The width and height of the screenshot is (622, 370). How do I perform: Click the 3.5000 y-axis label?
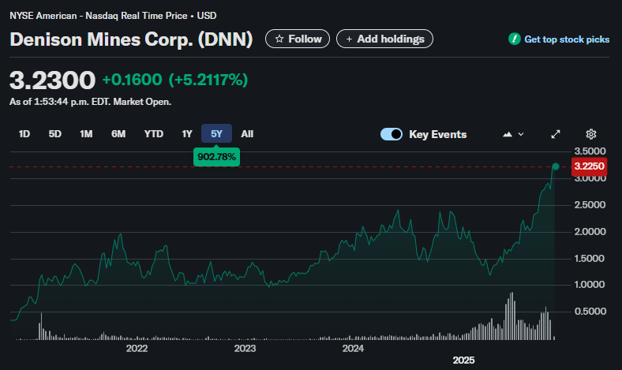tap(590, 151)
